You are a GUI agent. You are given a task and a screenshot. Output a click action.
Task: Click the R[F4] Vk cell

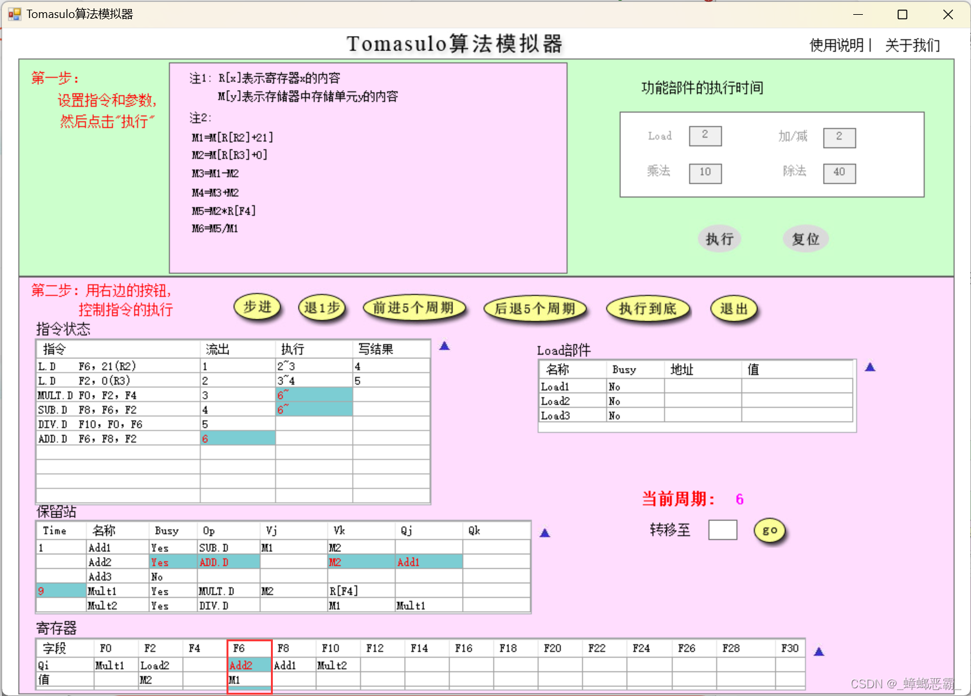[361, 591]
